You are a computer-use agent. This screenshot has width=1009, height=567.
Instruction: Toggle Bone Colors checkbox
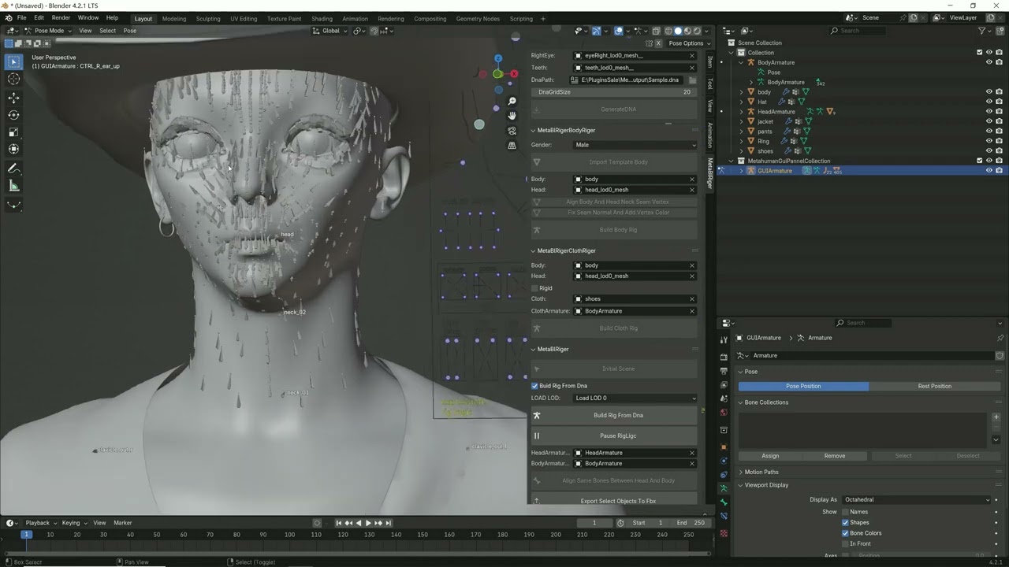[x=845, y=533]
